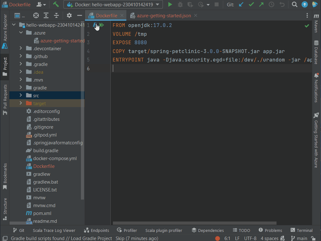Expand the src folder
Image resolution: width=321 pixels, height=241 pixels.
[x=21, y=95]
